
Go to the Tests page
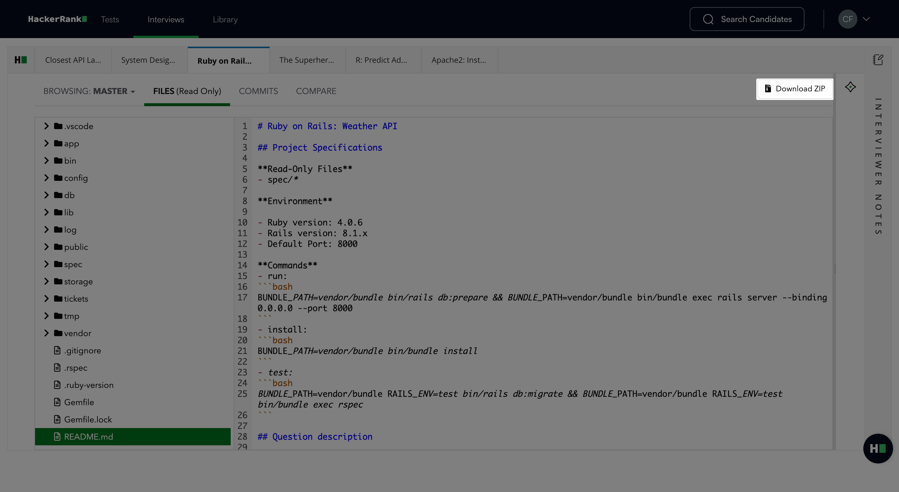click(x=110, y=20)
